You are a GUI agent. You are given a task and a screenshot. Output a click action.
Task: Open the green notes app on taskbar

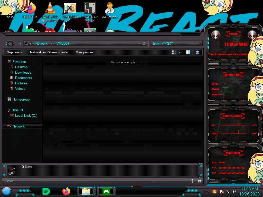click(46, 191)
